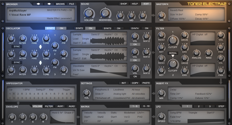
Task: Select the AUX1 envelope tab
Action: coord(61,106)
